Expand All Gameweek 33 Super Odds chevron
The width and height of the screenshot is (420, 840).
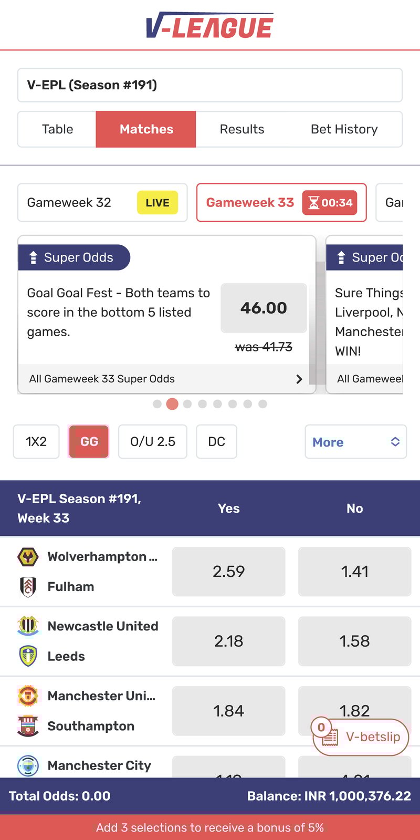[x=299, y=379]
